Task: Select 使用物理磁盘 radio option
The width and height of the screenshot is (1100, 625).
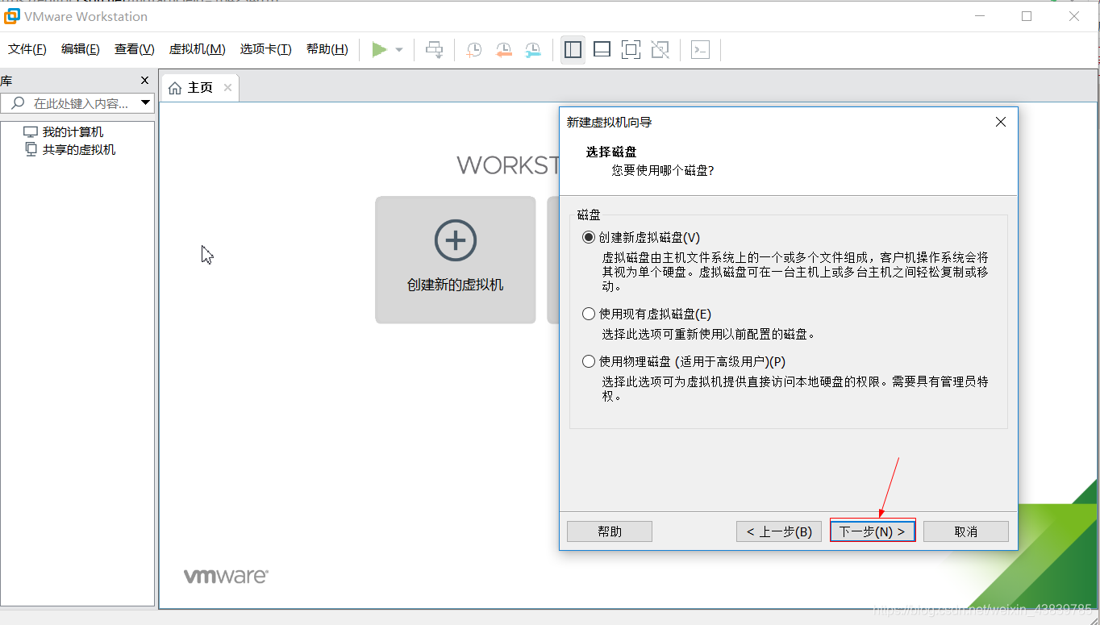Action: coord(589,360)
